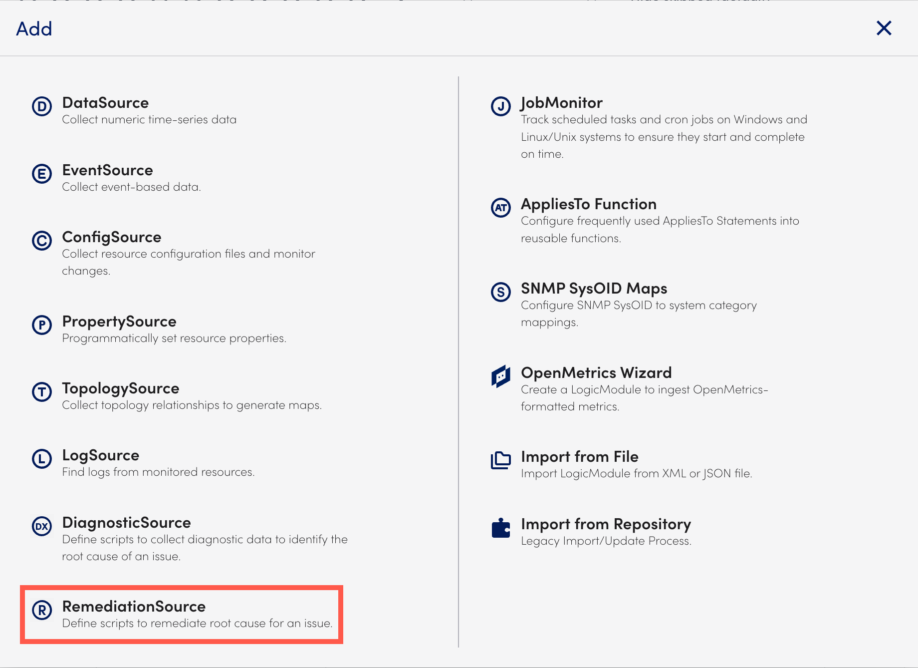Screen dimensions: 918x668
Task: Choose Import from File heading
Action: pyautogui.click(x=579, y=457)
